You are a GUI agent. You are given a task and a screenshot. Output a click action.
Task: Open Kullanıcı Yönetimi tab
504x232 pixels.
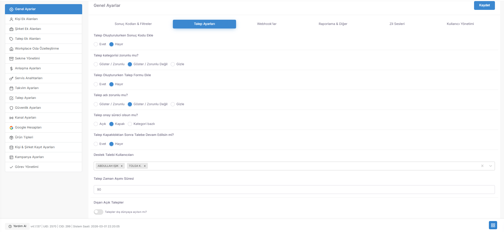point(460,24)
